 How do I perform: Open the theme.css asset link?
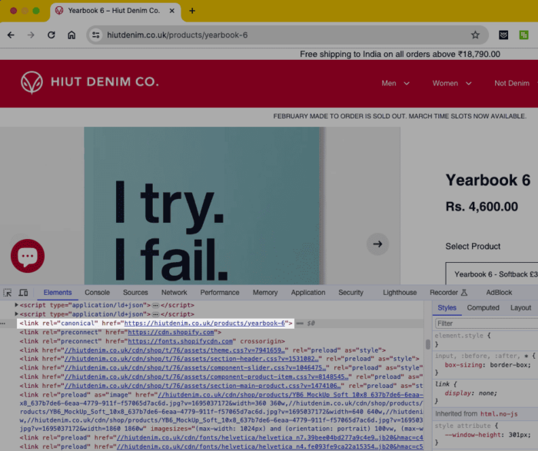[x=174, y=350]
